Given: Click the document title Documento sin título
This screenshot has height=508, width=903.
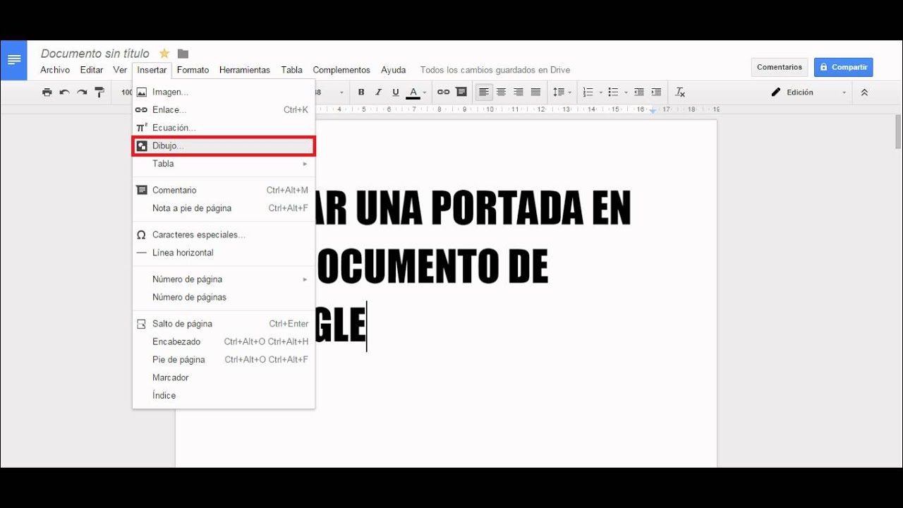Looking at the screenshot, I should 95,54.
